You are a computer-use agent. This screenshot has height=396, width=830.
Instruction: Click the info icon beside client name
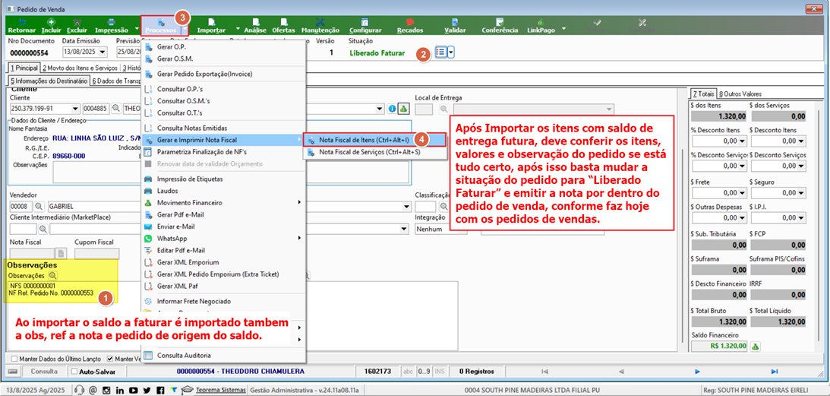(393, 109)
